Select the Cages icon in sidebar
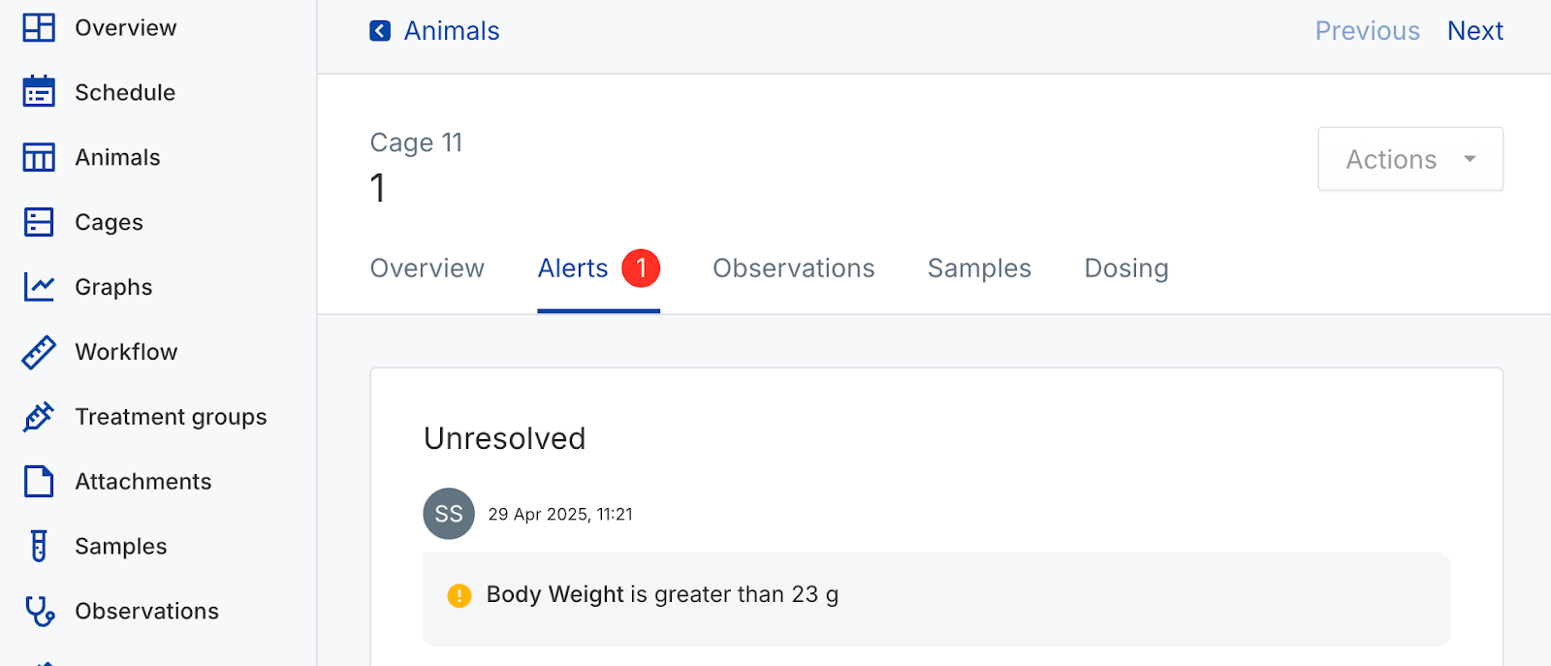 [x=39, y=222]
